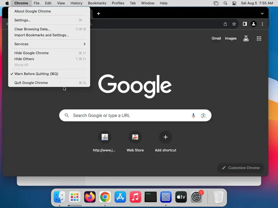The width and height of the screenshot is (278, 208).
Task: Open the Window menu
Action: pyautogui.click(x=148, y=3)
